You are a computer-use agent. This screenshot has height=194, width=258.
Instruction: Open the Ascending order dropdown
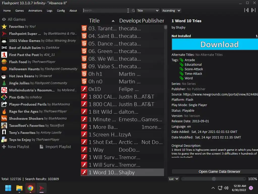pos(171,11)
